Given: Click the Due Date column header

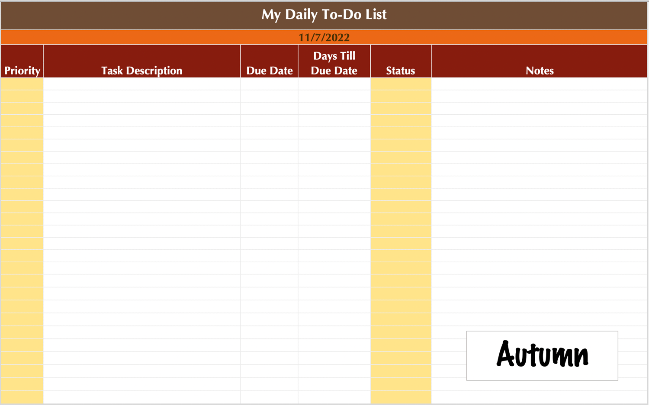Looking at the screenshot, I should tap(269, 61).
